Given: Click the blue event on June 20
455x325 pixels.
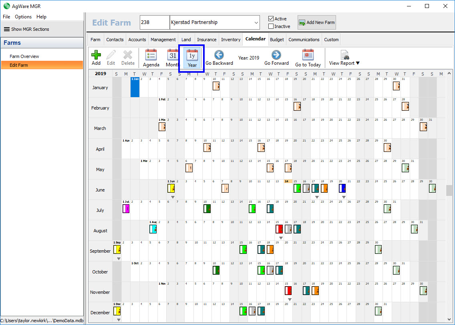Looking at the screenshot, I should [x=342, y=188].
